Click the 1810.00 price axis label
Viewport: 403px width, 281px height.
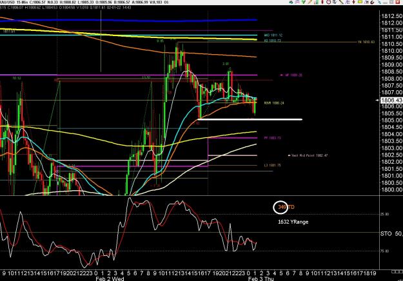[391, 51]
